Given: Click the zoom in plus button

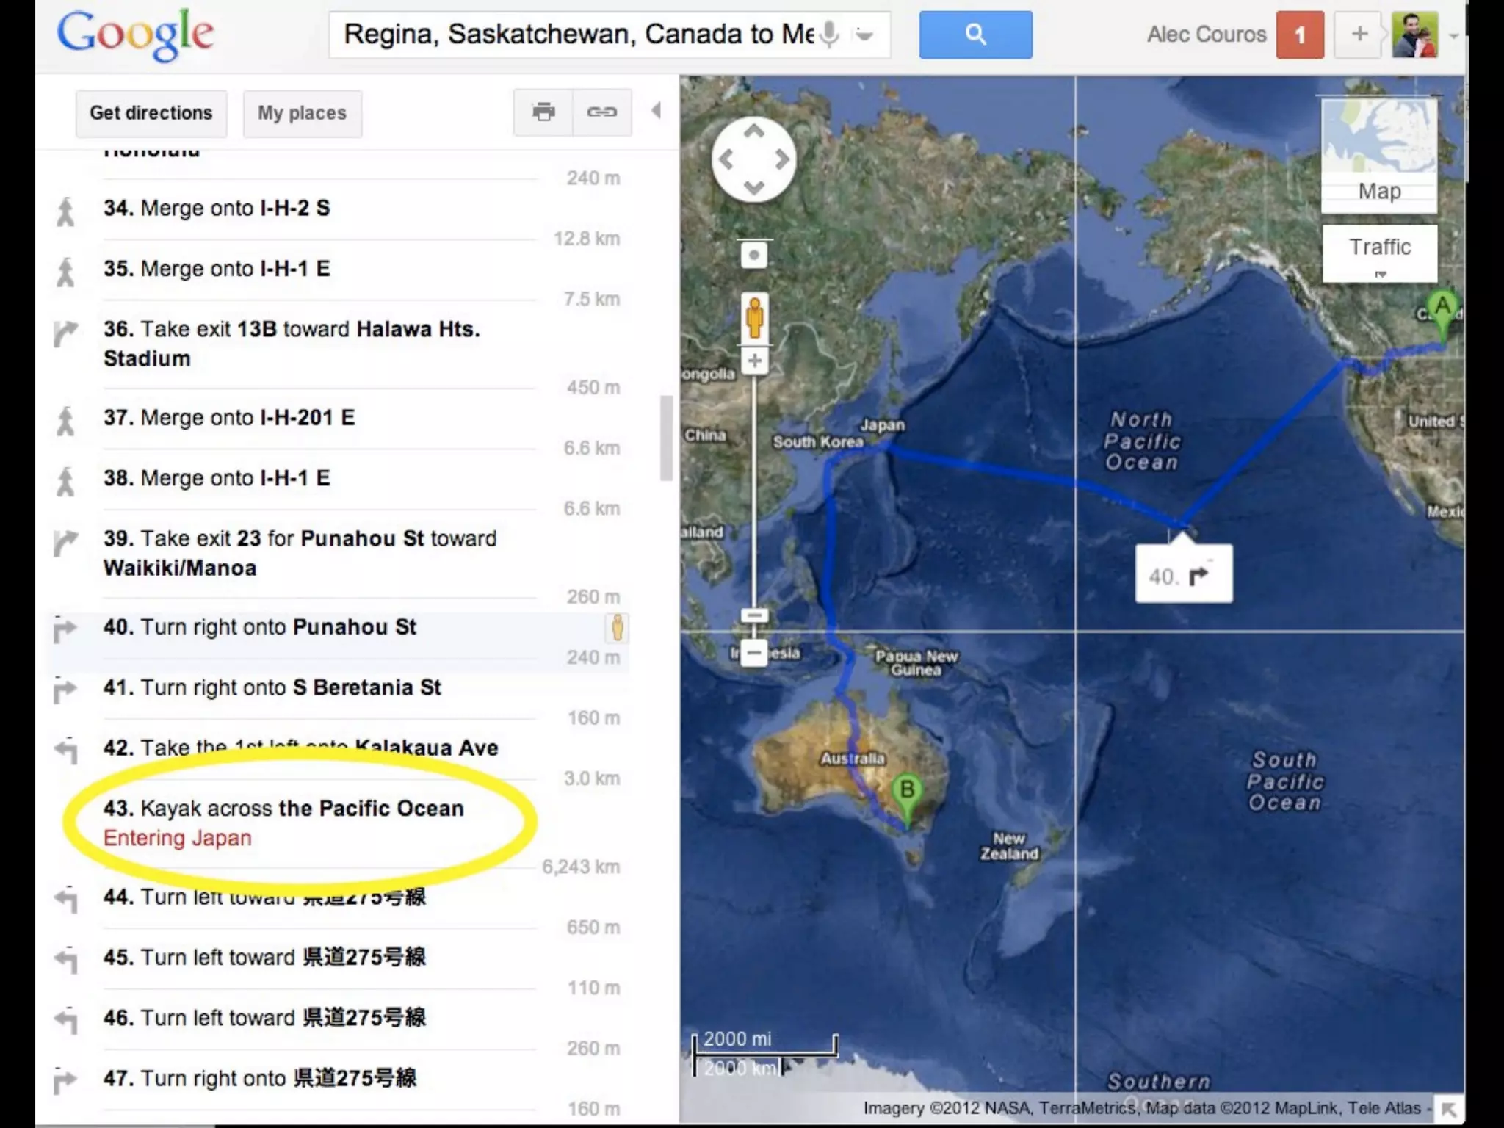Looking at the screenshot, I should (754, 361).
